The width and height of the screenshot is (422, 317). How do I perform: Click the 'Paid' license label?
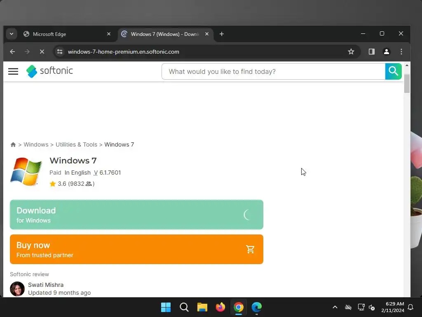(55, 173)
